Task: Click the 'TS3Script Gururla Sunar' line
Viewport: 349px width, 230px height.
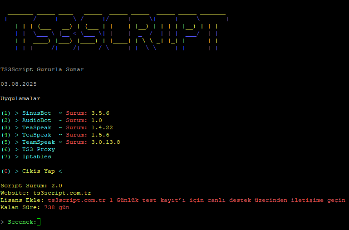Action: (42, 69)
